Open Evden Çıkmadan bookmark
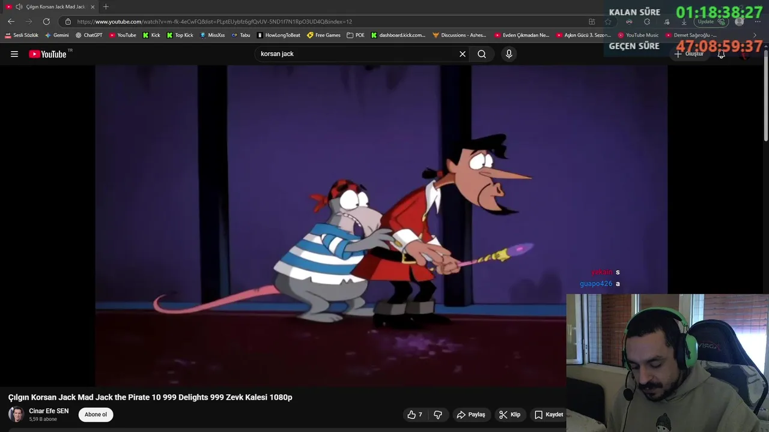Image resolution: width=769 pixels, height=432 pixels. tap(522, 35)
